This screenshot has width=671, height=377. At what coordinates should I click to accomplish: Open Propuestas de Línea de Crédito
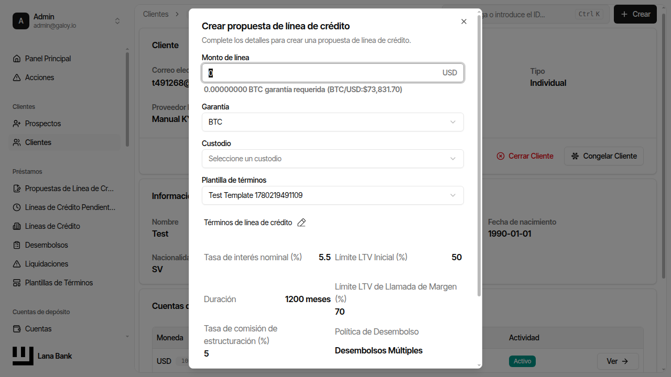point(64,188)
